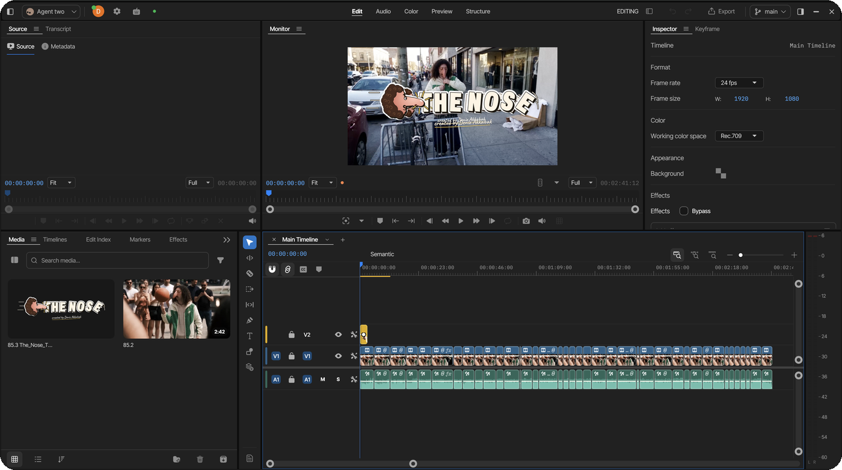Mute the A1 audio track

[323, 380]
